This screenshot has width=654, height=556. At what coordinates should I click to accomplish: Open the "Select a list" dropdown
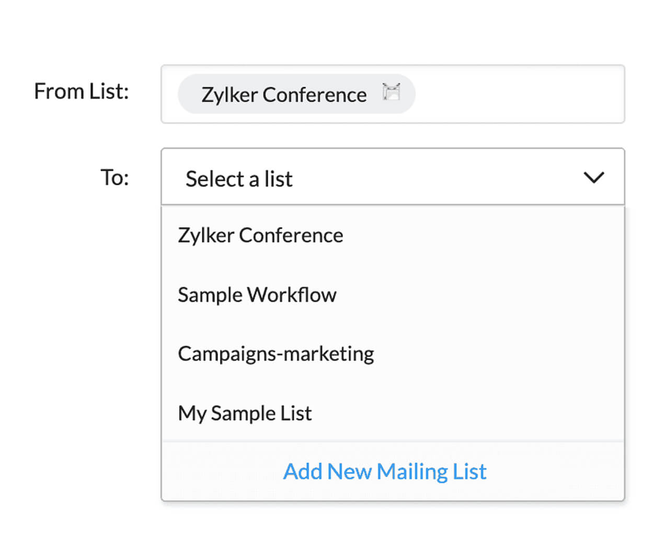(392, 178)
